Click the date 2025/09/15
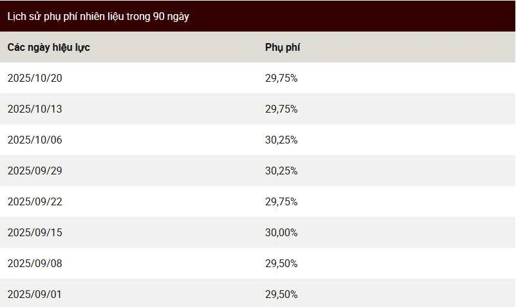 tap(35, 232)
